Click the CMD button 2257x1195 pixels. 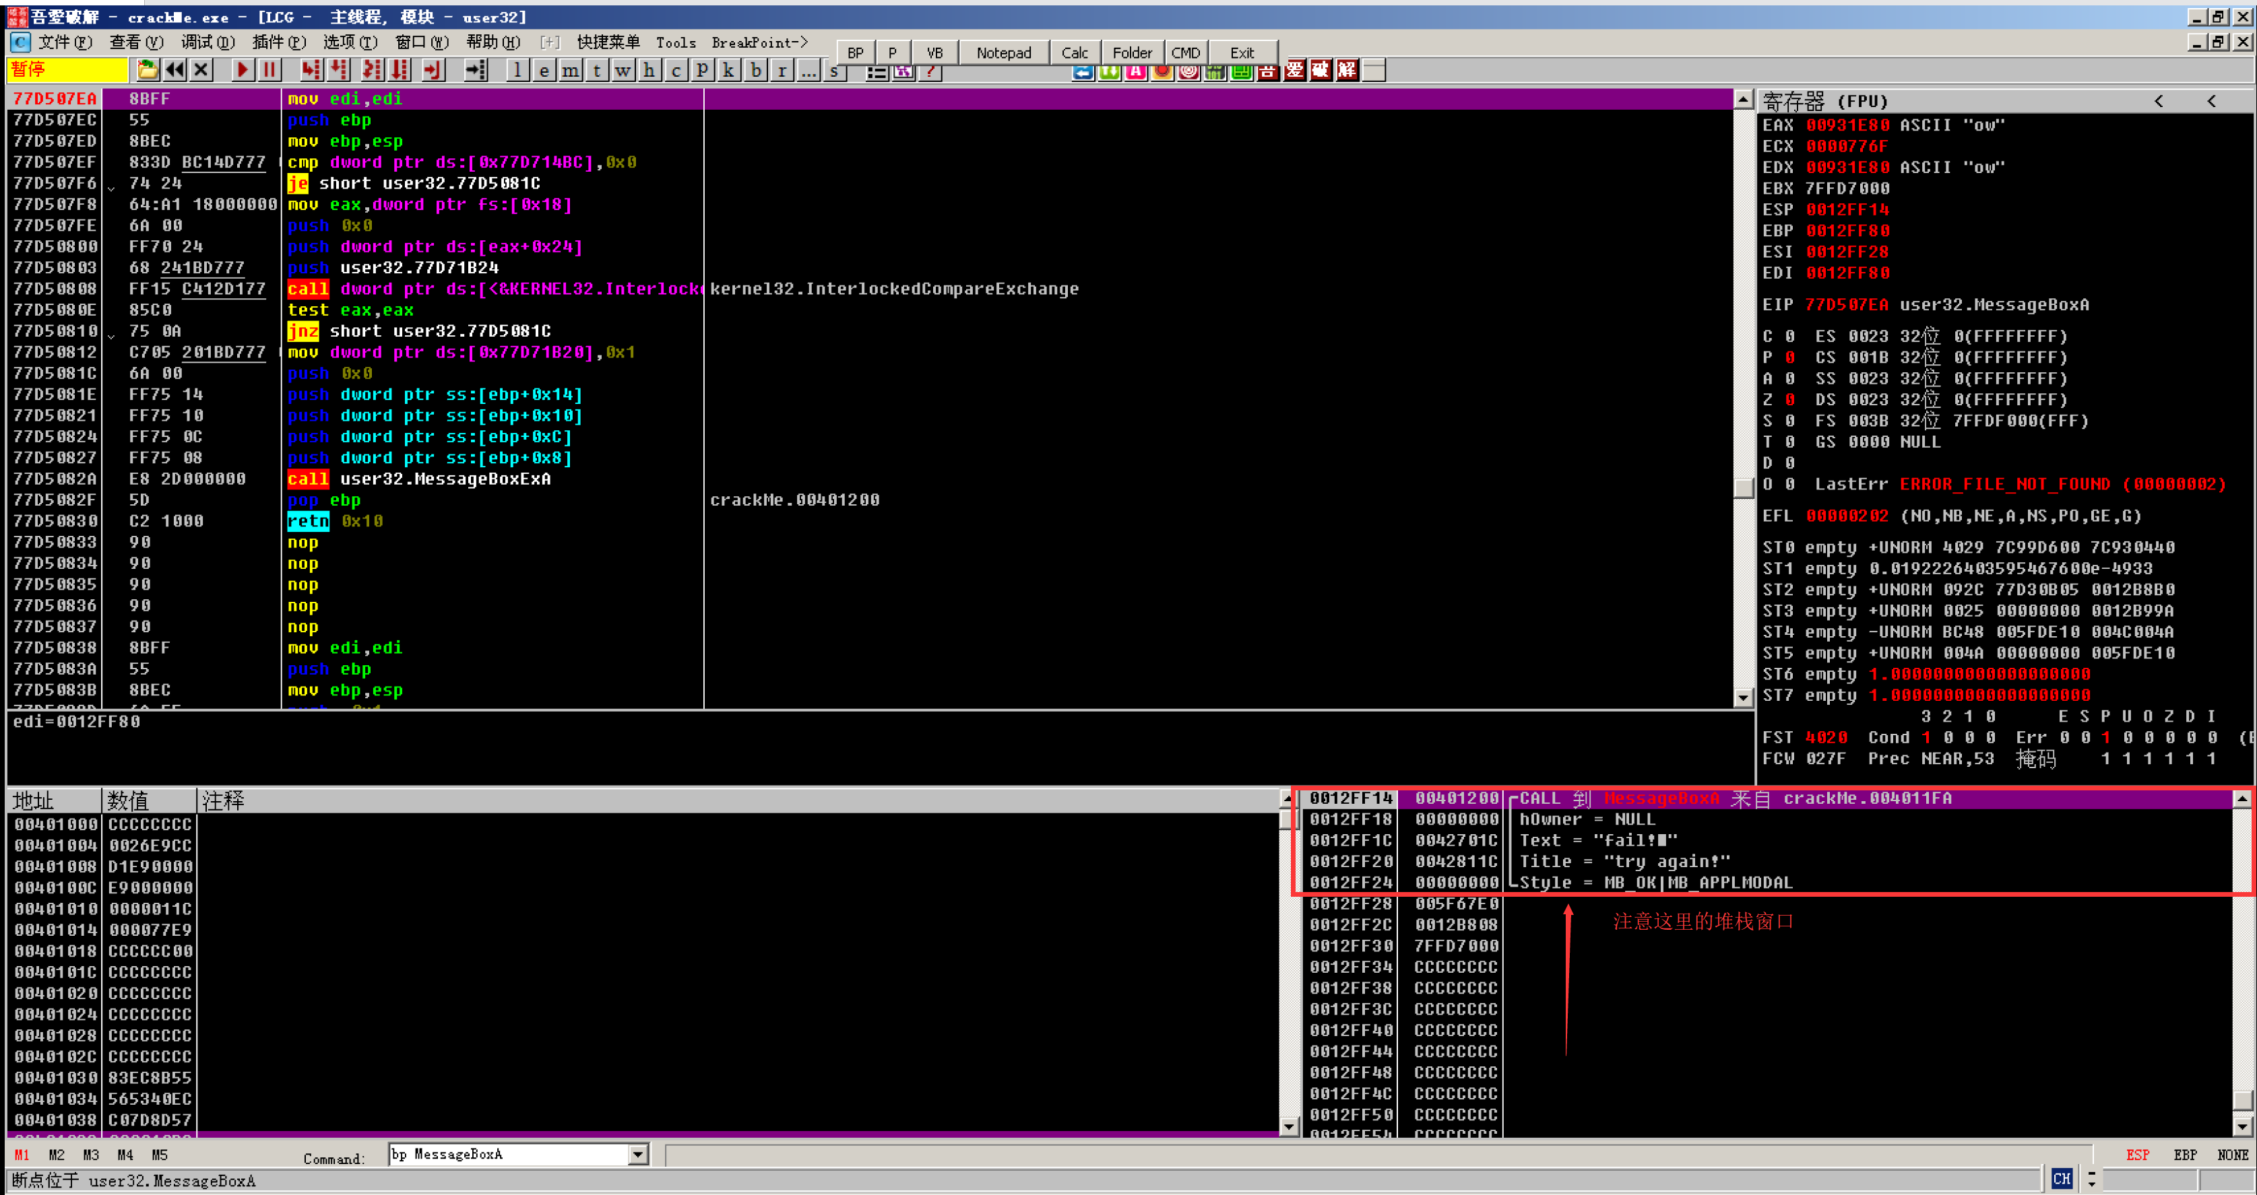tap(1186, 53)
